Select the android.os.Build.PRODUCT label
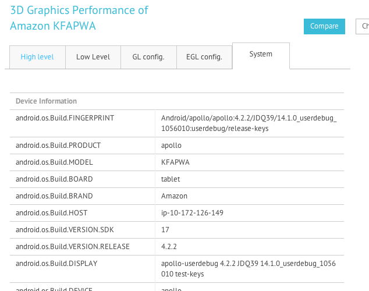The width and height of the screenshot is (369, 291). click(58, 145)
